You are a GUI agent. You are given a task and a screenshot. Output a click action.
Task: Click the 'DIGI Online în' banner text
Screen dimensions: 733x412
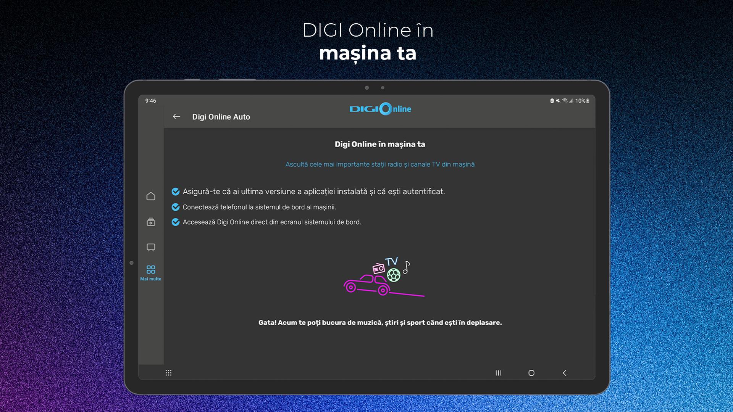point(368,30)
